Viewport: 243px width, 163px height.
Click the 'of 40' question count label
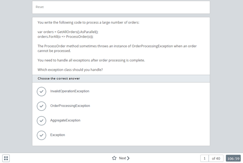pos(216,158)
